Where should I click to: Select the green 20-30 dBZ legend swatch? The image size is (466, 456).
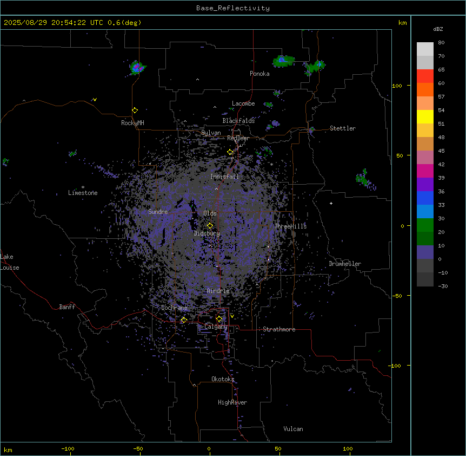pyautogui.click(x=425, y=225)
